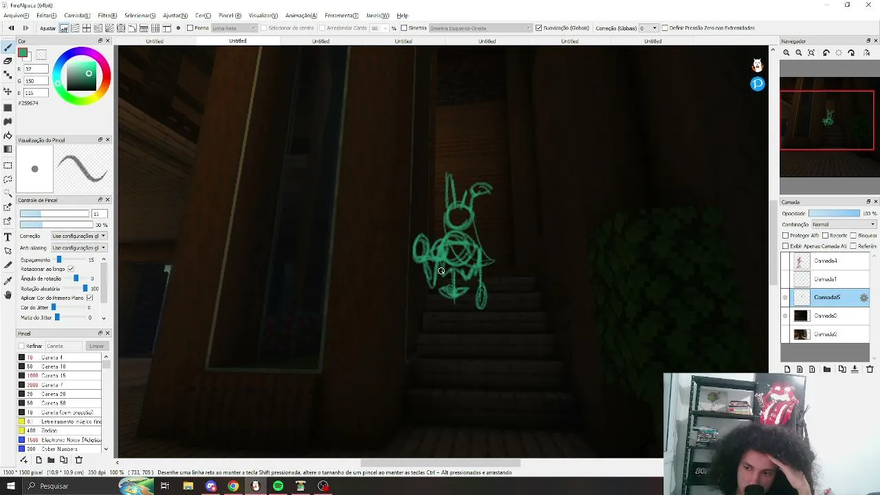Enable Proteger Alfa for the layer

(x=786, y=236)
